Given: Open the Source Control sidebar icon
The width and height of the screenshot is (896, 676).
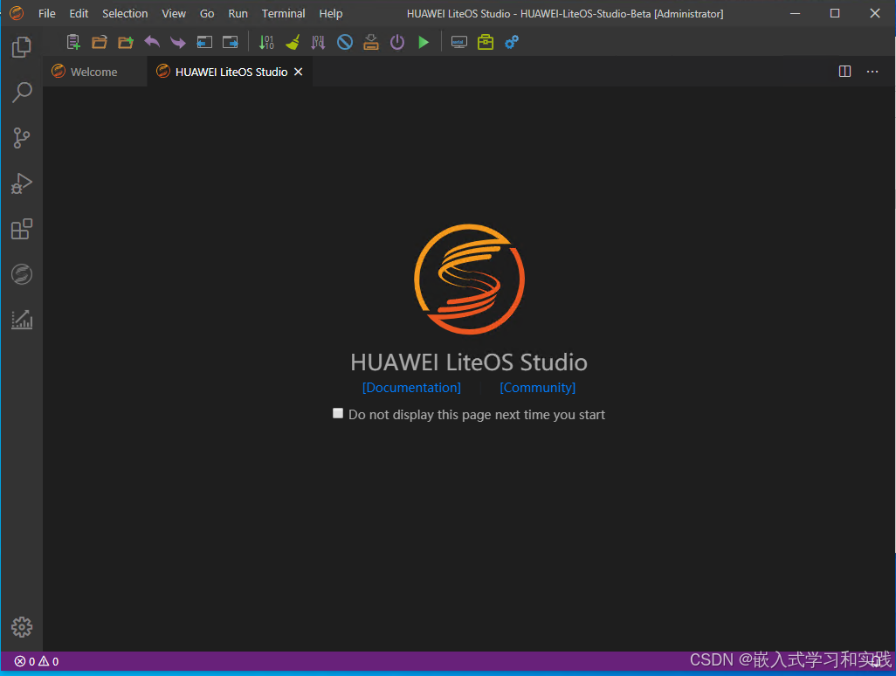Looking at the screenshot, I should click(22, 138).
